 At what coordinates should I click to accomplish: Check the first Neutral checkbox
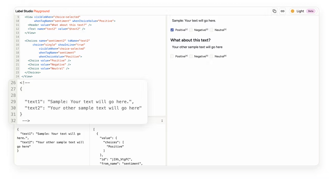coord(211,30)
